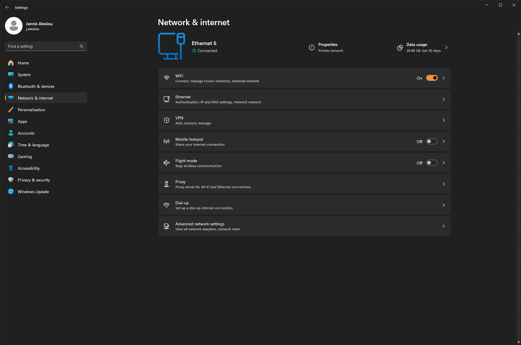Select Bluetooth & devices category

click(46, 86)
